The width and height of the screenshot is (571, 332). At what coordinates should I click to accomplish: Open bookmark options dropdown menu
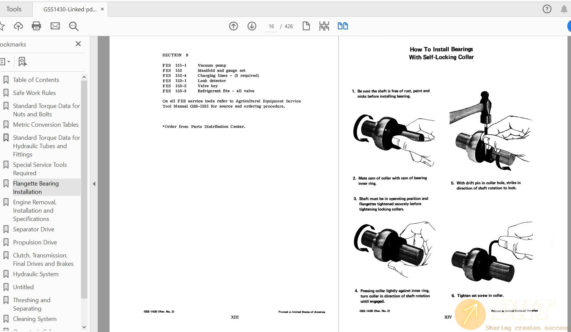click(5, 62)
